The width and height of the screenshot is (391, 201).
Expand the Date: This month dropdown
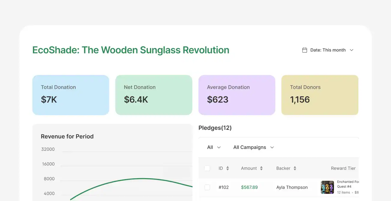tap(328, 50)
